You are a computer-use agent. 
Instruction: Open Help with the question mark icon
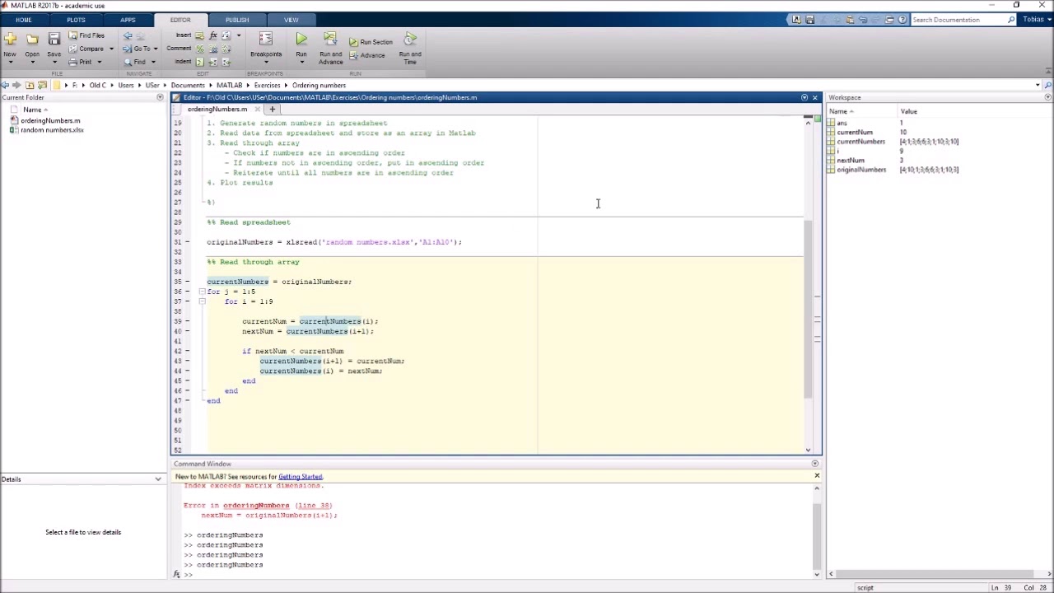(x=902, y=20)
